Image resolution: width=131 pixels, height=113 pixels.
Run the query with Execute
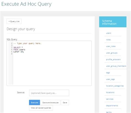point(35,103)
